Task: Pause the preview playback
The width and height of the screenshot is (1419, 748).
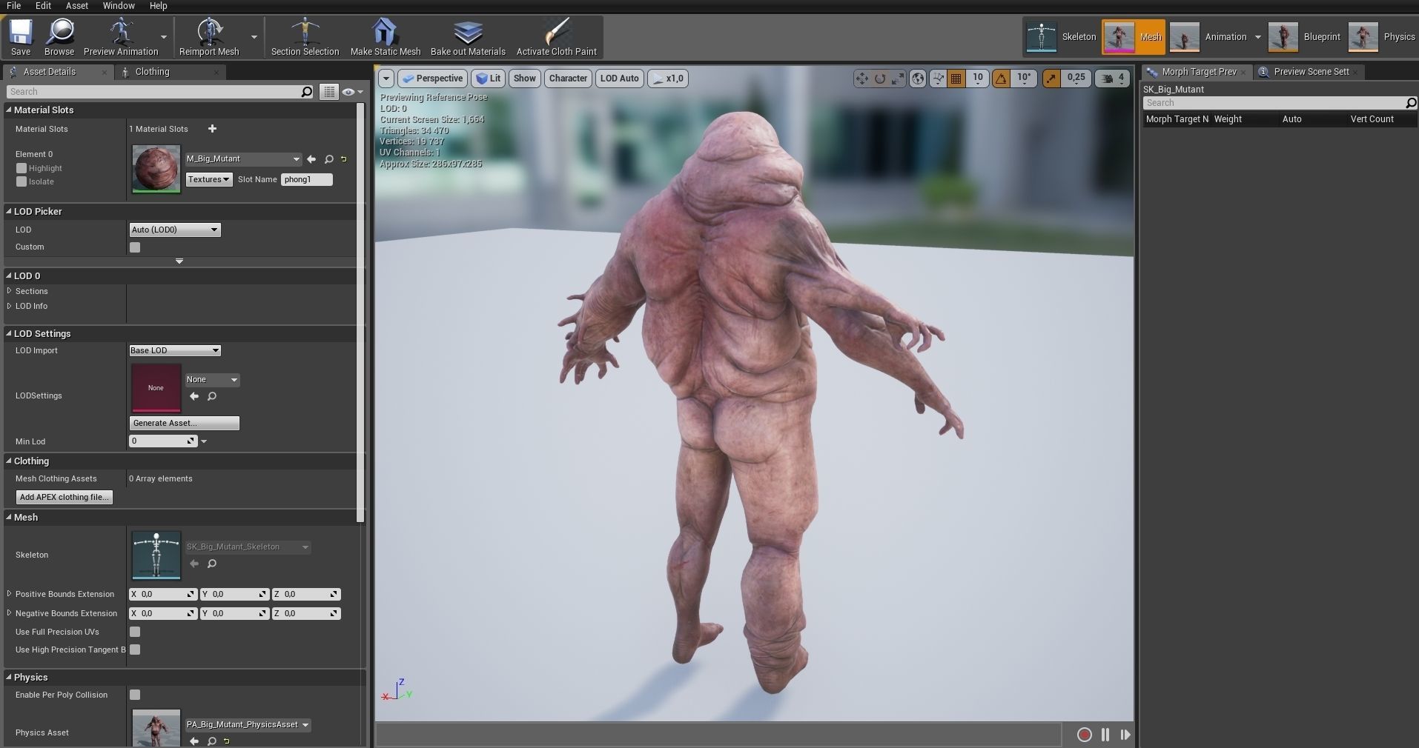Action: click(1105, 735)
